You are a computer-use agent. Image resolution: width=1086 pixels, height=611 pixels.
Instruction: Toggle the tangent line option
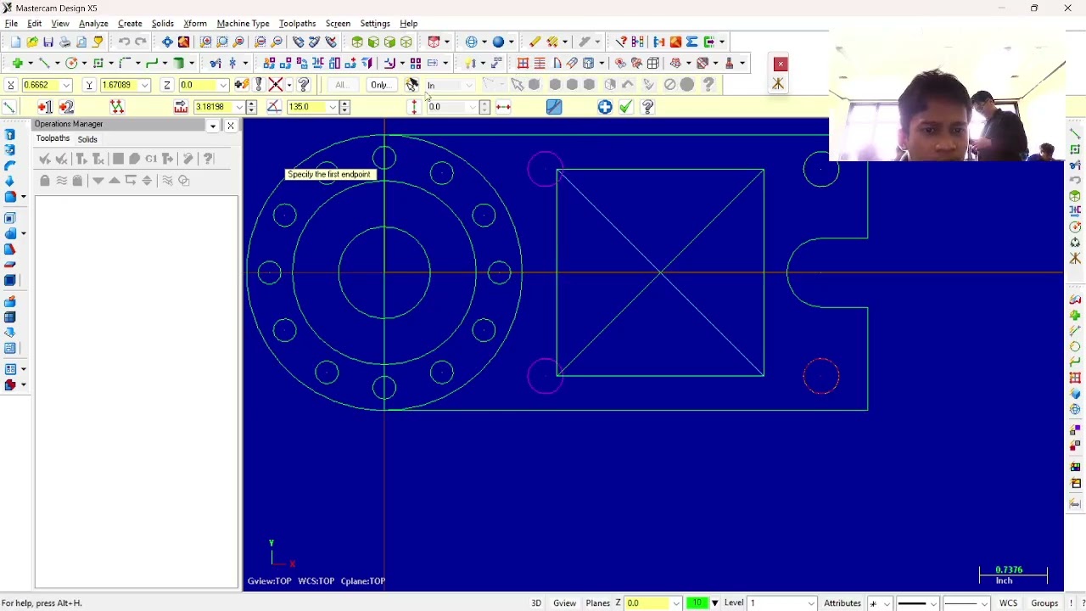(x=554, y=107)
